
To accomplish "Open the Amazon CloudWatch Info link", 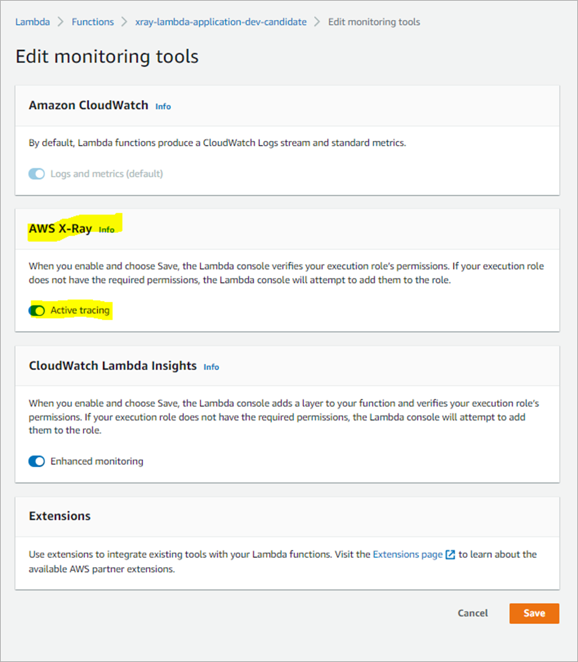I will pos(163,106).
